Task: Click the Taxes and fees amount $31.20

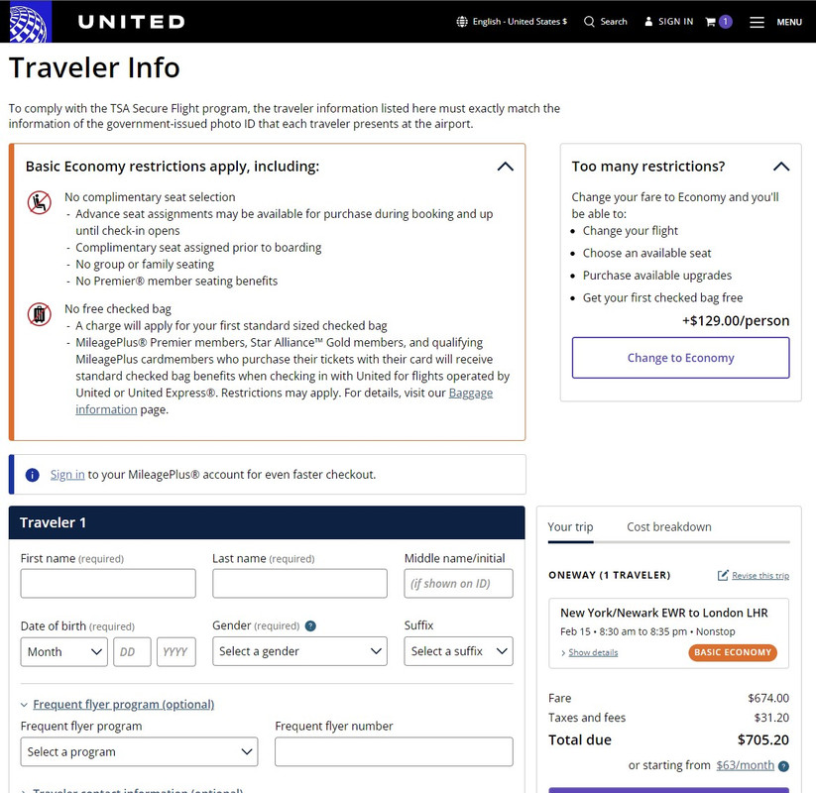Action: 771,718
